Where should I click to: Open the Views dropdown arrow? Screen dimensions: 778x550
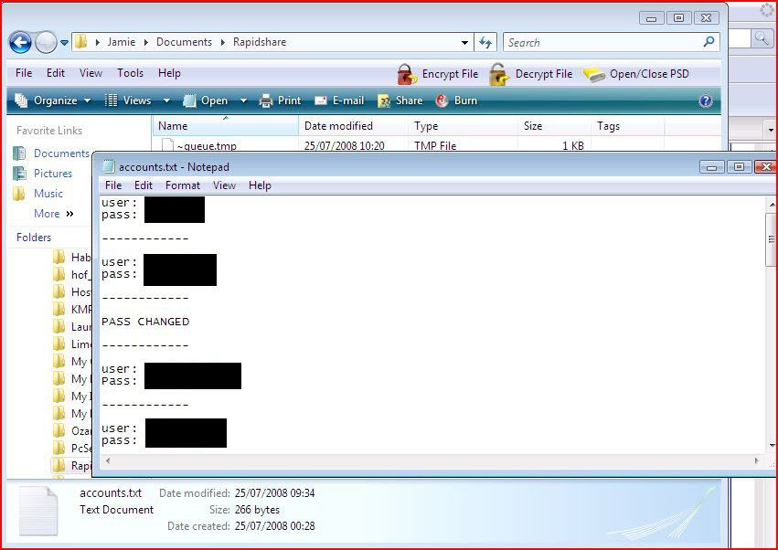[x=166, y=100]
